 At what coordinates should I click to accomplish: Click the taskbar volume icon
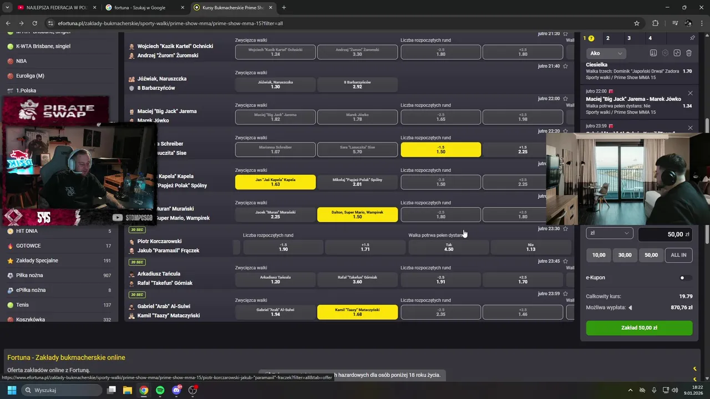(675, 390)
